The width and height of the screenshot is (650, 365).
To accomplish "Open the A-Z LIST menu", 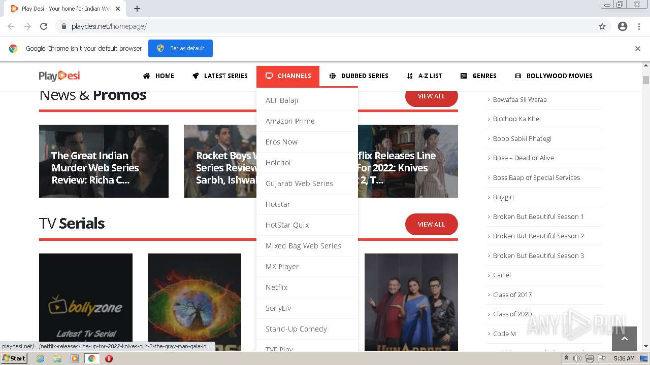I will click(x=425, y=76).
